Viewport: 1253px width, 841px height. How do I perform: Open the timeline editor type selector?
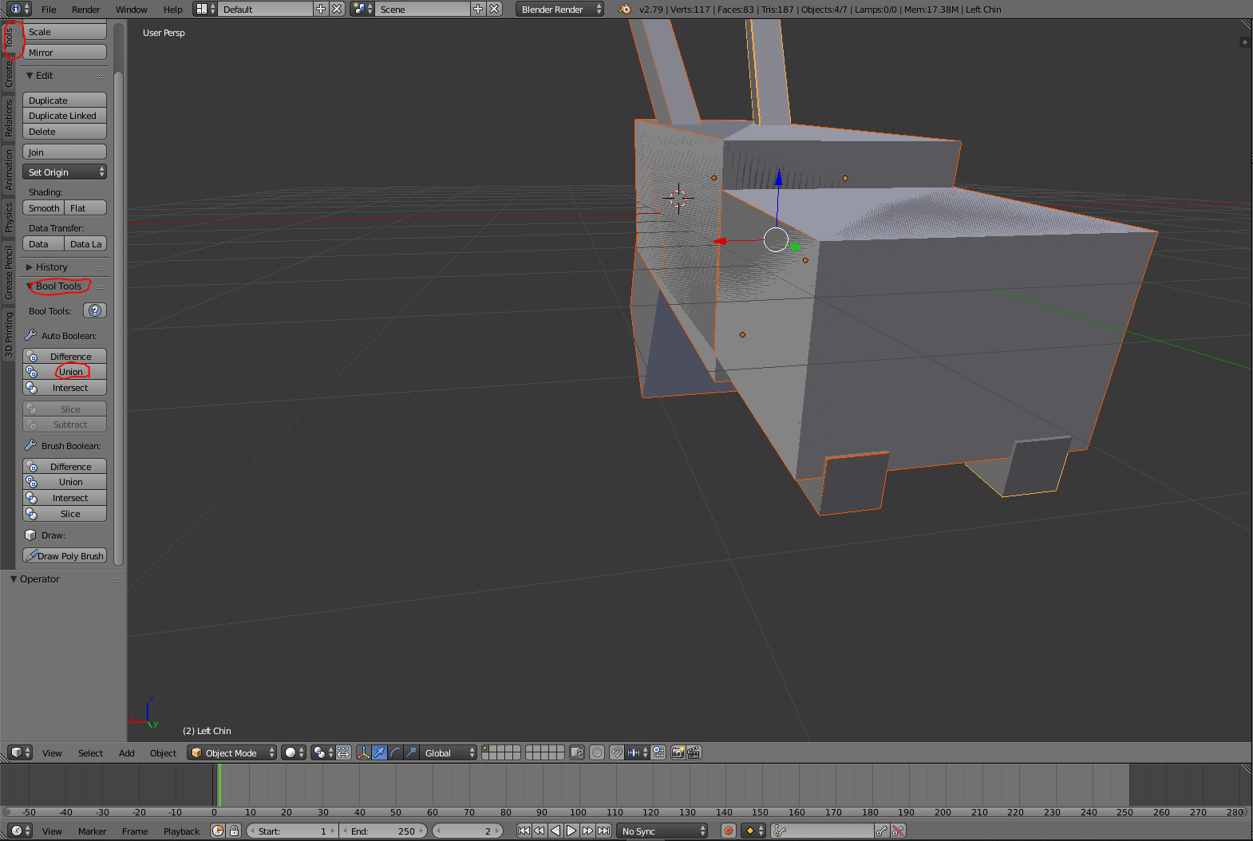pyautogui.click(x=20, y=831)
